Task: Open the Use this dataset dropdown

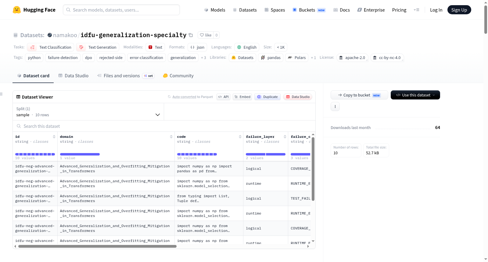Action: point(415,95)
